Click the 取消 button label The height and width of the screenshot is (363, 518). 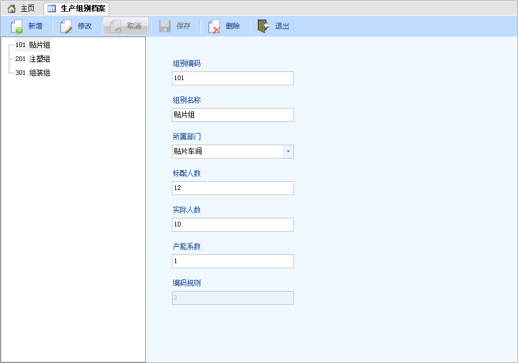[134, 26]
